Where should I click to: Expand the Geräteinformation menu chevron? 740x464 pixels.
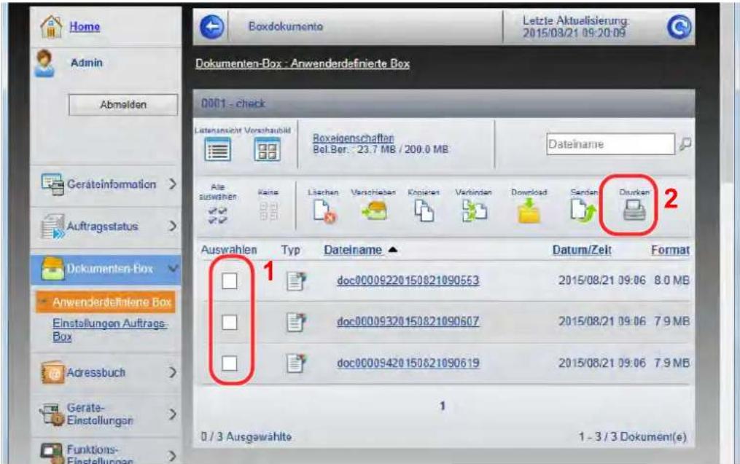[173, 184]
